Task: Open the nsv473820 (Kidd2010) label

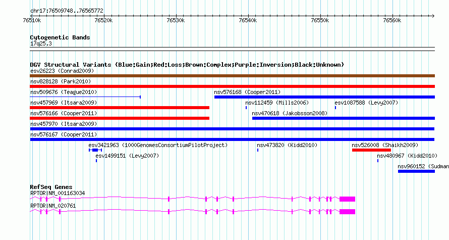Action: point(287,145)
